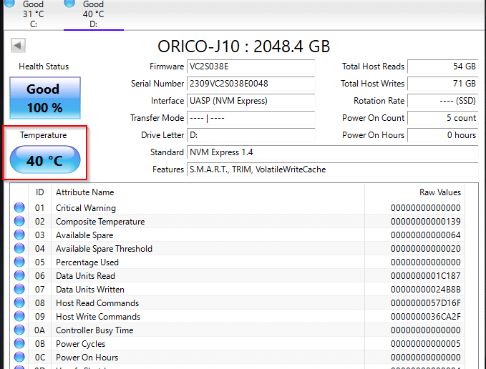The height and width of the screenshot is (369, 486).
Task: Click the Power On Count value 5 count
Action: click(x=443, y=118)
